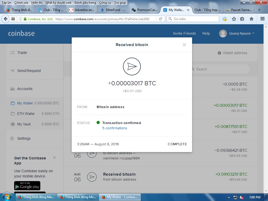Open a new tab with plus button

(x=259, y=10)
